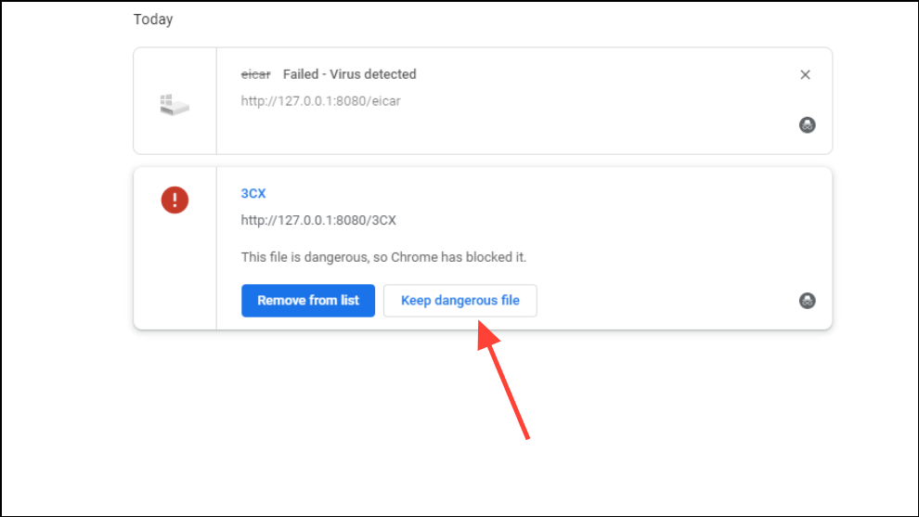Screen dimensions: 919x517
Task: Click the file type icon for eicar
Action: (175, 105)
